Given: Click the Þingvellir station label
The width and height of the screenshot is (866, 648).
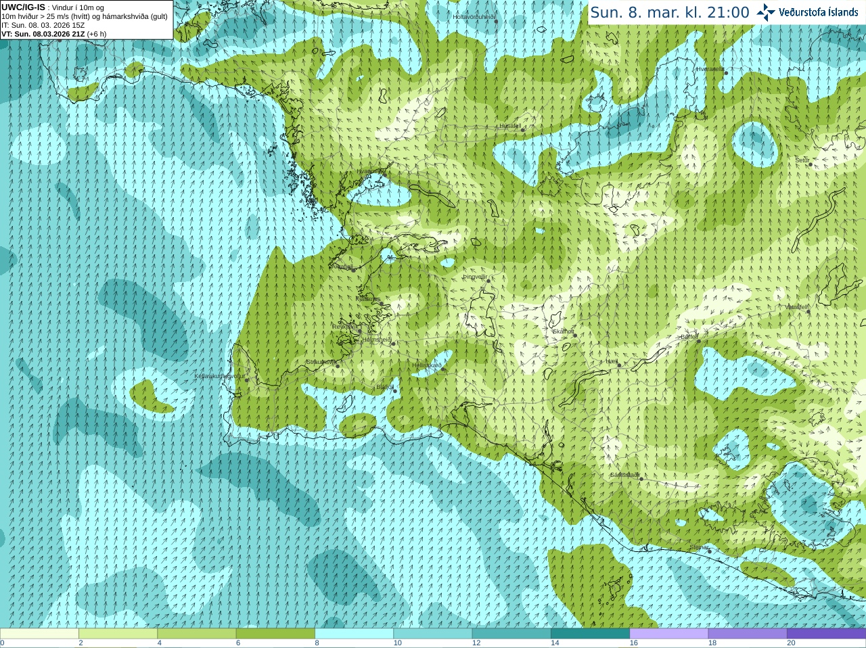Looking at the screenshot, I should (475, 277).
